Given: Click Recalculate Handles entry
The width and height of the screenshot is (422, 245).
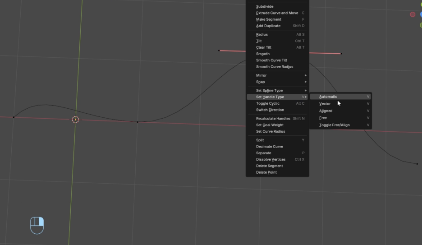Looking at the screenshot, I should (x=277, y=119).
